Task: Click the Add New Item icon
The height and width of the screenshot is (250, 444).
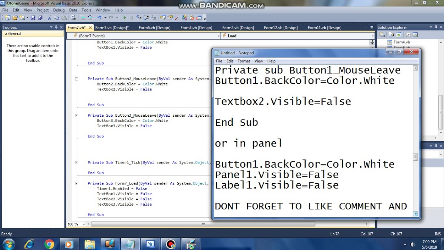Action: pos(22,18)
